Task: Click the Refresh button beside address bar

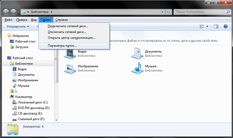Action: [169, 12]
